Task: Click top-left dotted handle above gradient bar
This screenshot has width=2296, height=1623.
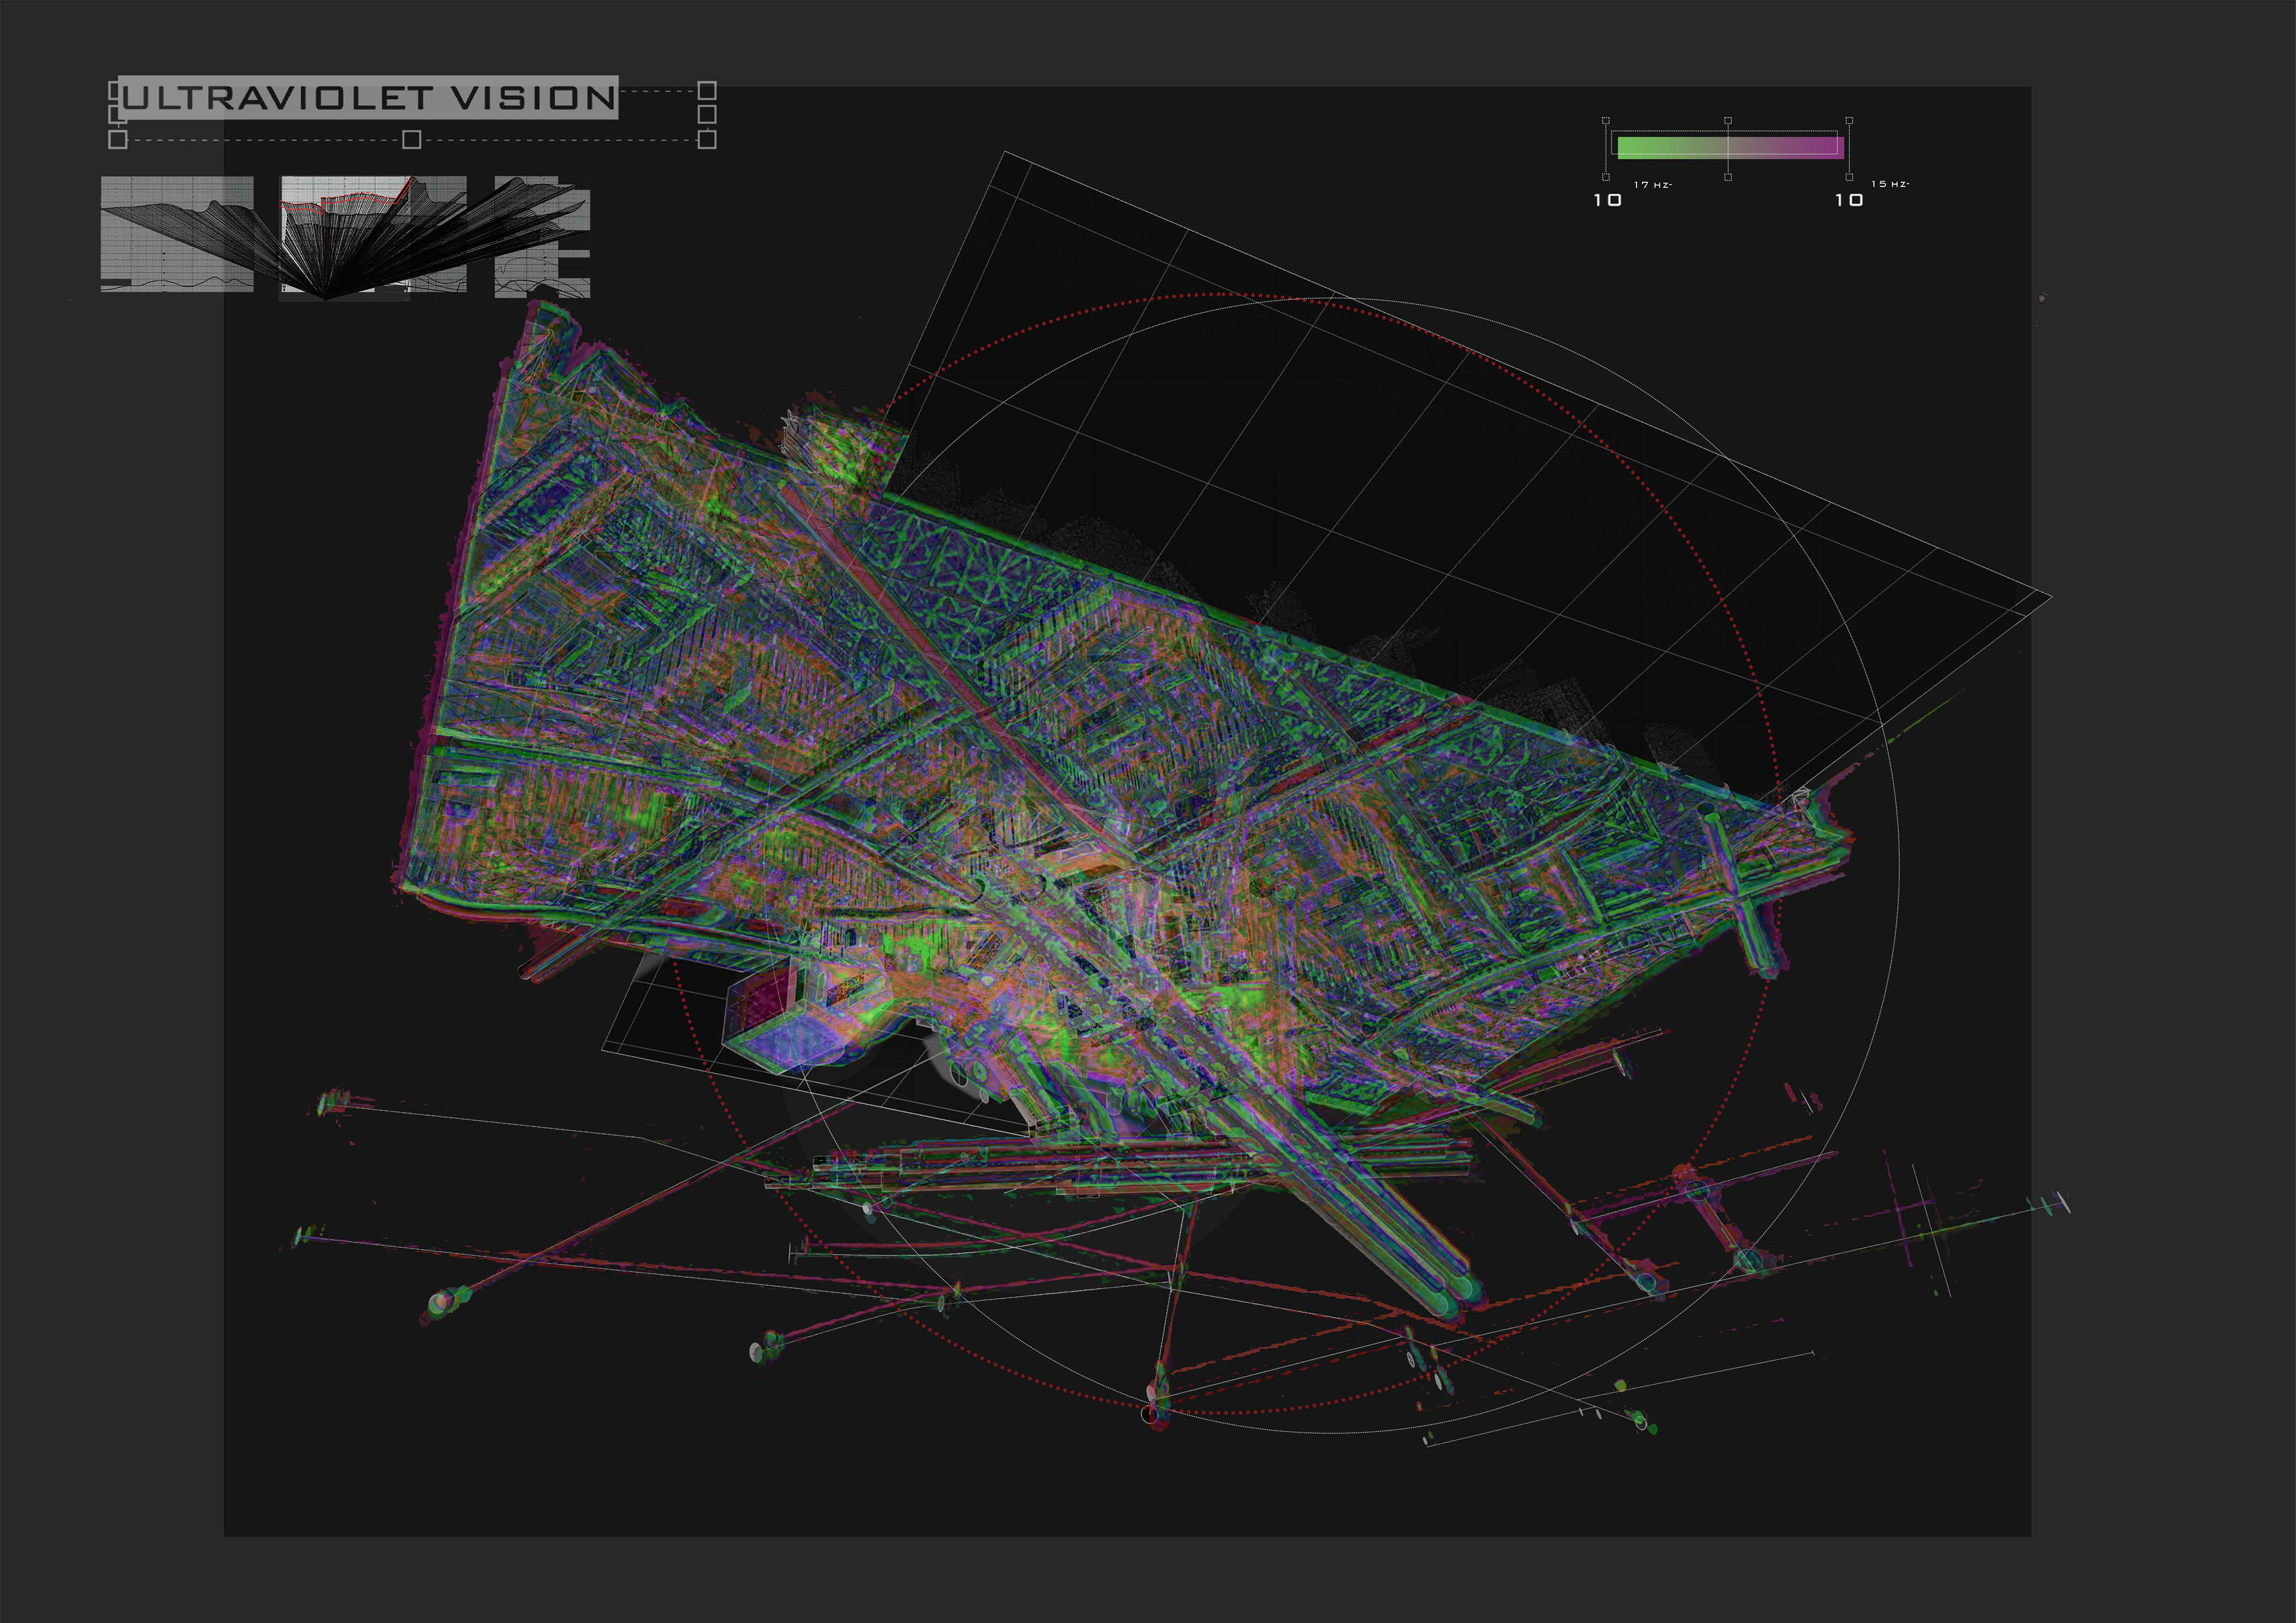Action: pyautogui.click(x=1606, y=120)
